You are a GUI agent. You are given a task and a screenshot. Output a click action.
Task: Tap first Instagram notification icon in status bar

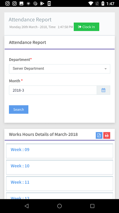[7, 3]
